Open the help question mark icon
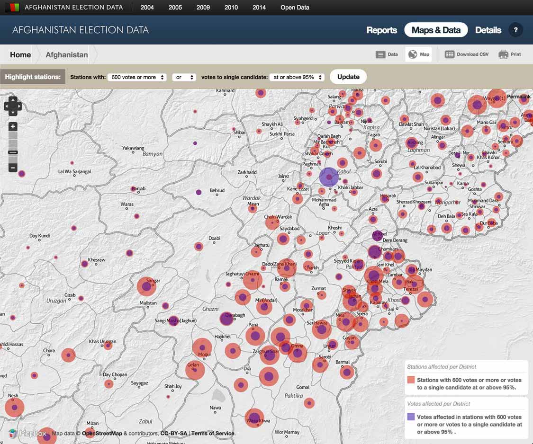This screenshot has height=444, width=533. click(516, 30)
